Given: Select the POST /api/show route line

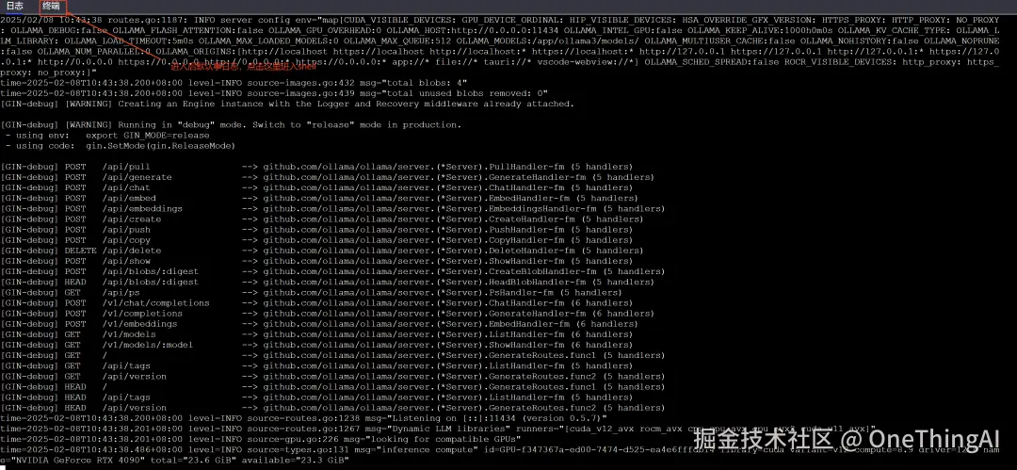Looking at the screenshot, I should tap(316, 261).
